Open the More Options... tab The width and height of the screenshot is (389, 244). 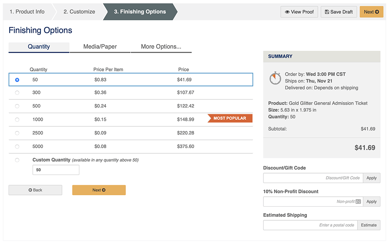(161, 47)
